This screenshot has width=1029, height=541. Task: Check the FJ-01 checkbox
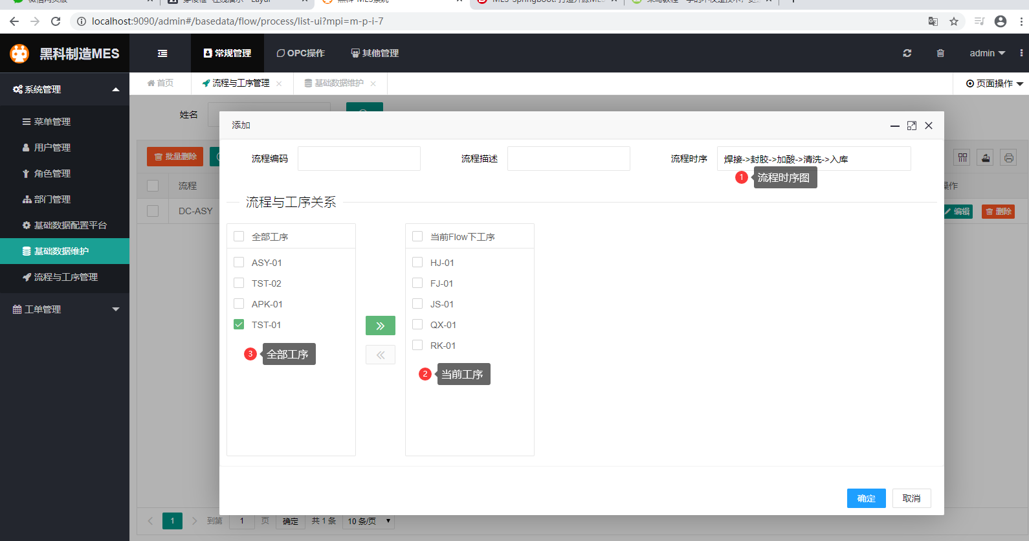pyautogui.click(x=417, y=283)
